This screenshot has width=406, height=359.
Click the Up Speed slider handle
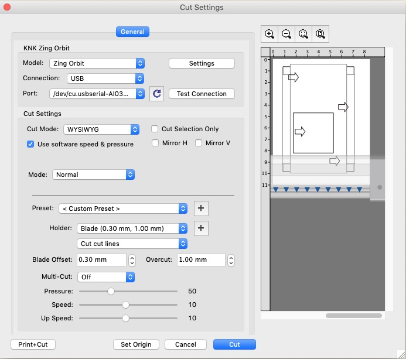125,319
